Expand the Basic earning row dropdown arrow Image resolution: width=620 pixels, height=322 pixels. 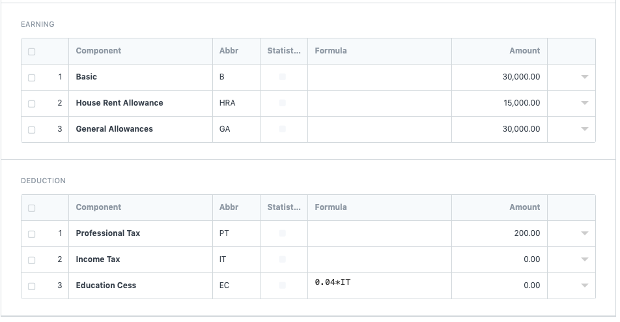584,77
